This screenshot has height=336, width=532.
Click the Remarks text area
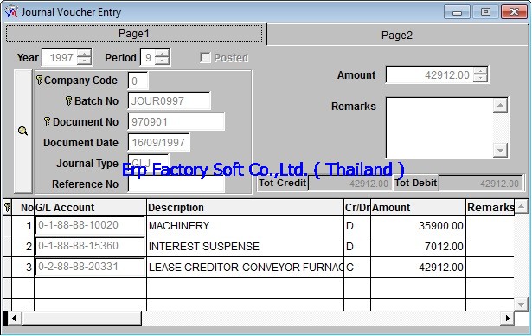click(x=439, y=128)
